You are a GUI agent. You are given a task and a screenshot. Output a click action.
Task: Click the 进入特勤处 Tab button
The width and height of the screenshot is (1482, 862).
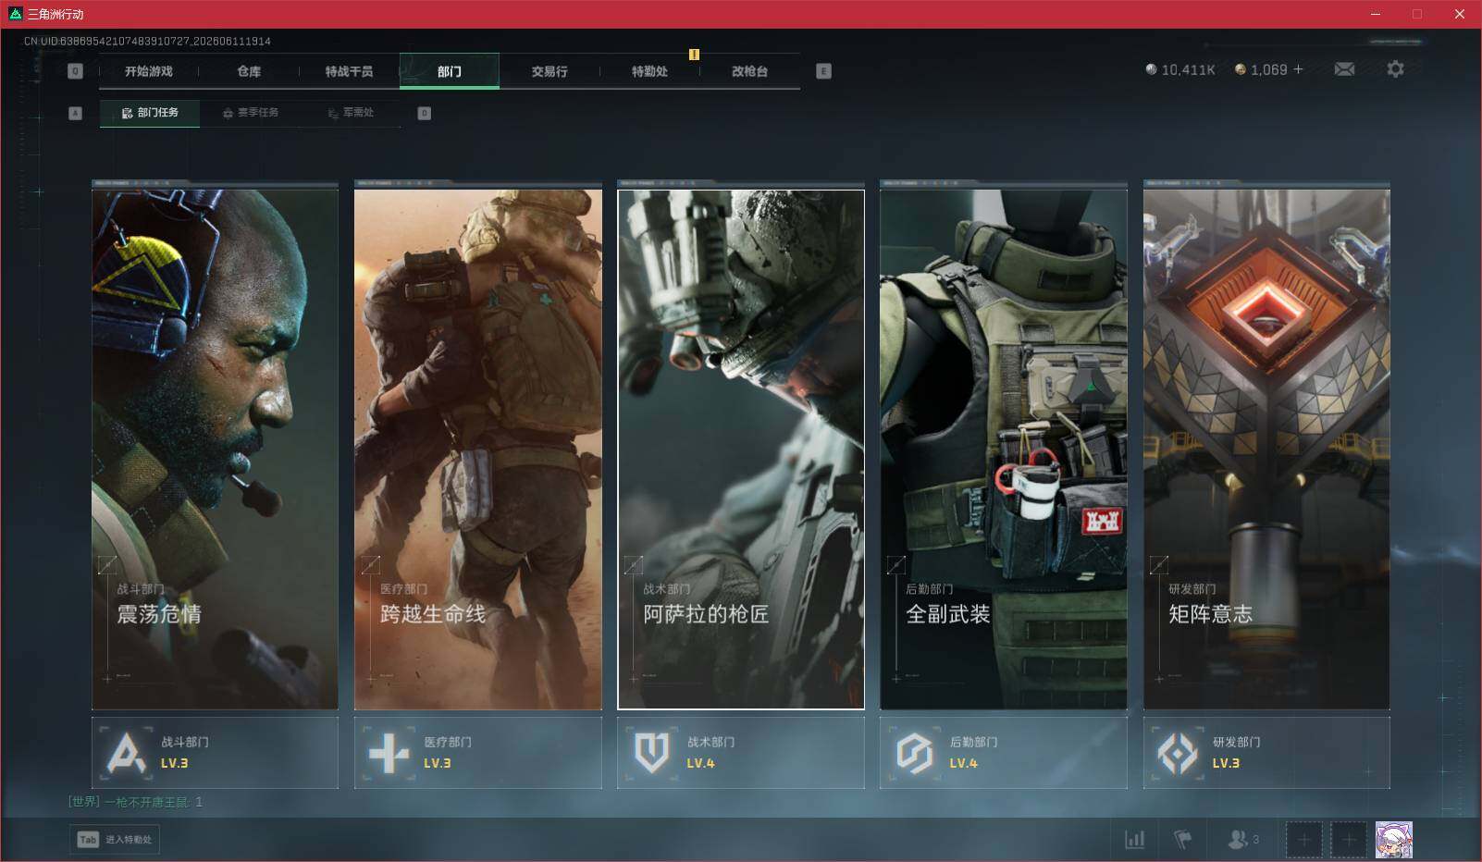click(115, 840)
